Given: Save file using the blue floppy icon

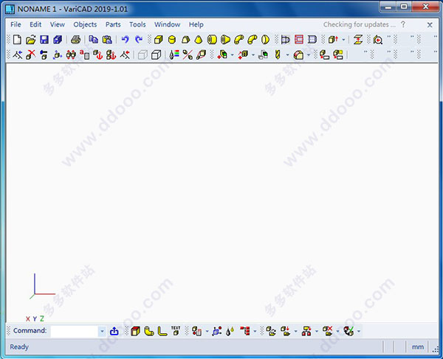Looking at the screenshot, I should (x=44, y=40).
